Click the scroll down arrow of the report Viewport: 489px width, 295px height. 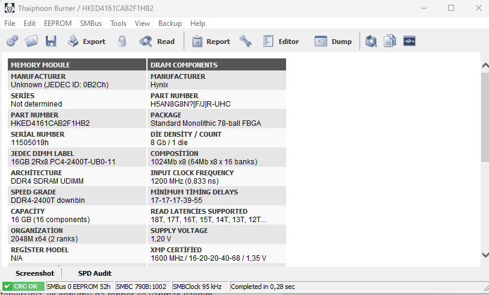485,255
